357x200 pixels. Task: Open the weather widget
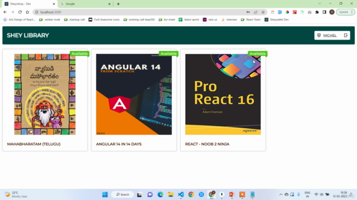pyautogui.click(x=16, y=194)
